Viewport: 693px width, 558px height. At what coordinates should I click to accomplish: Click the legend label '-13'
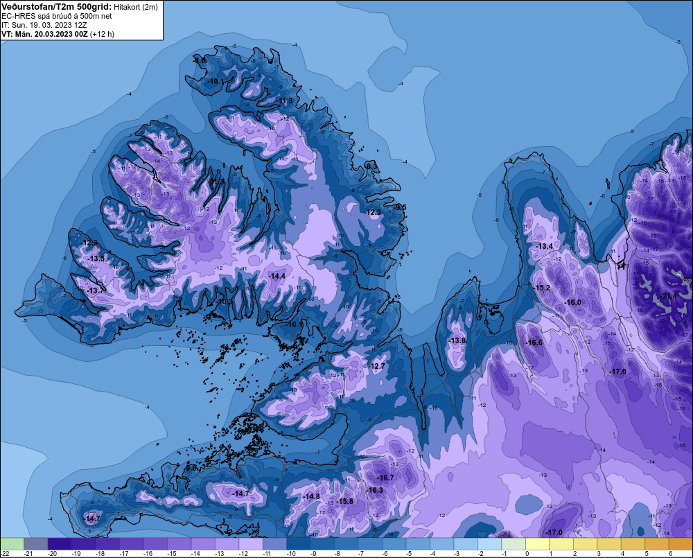(x=220, y=554)
